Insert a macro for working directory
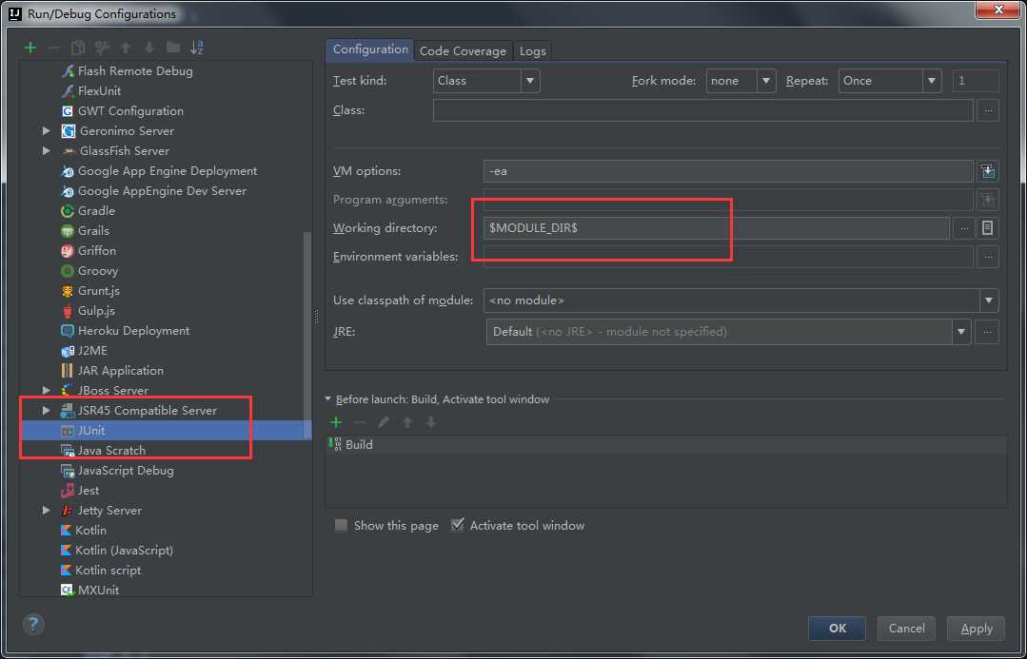 tap(988, 228)
